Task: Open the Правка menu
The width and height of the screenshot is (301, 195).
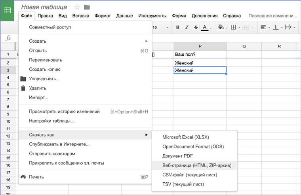Action: 45,16
